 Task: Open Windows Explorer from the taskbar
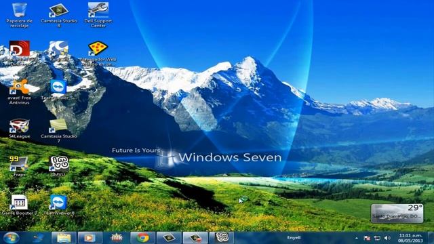tap(64, 238)
